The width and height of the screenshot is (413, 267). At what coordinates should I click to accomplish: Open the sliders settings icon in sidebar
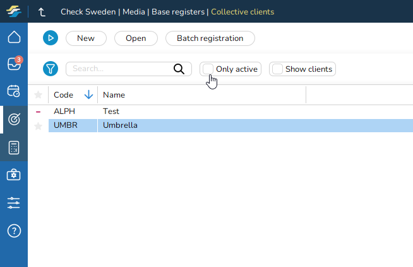(x=14, y=203)
